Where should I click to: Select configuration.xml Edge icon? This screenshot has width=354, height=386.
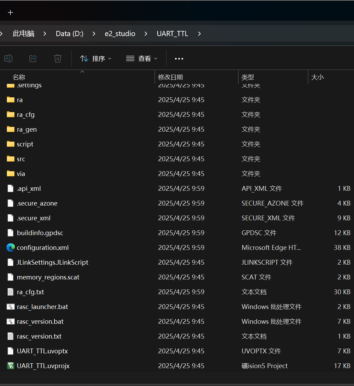11,247
